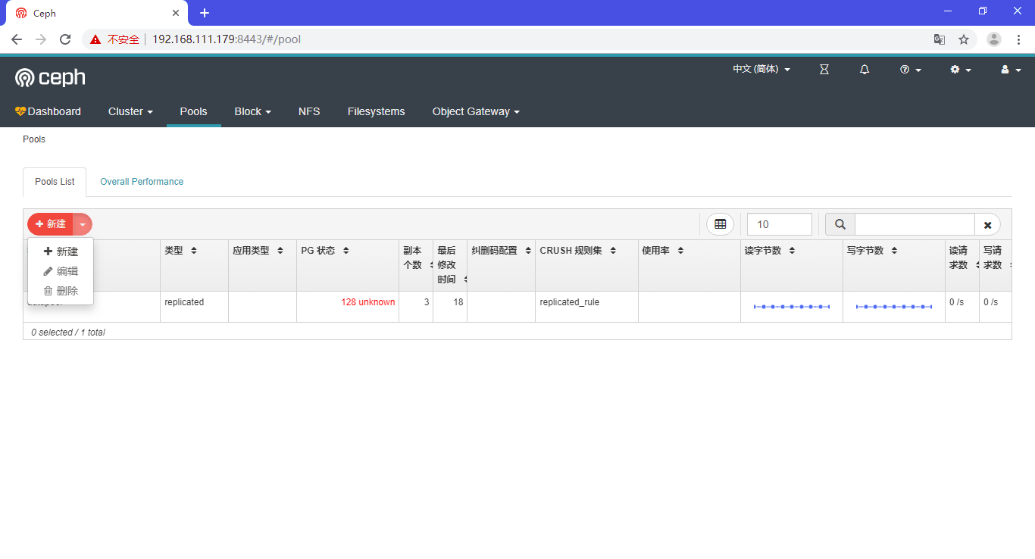Viewport: 1035px width, 559px height.
Task: Close the Ceph browser tab
Action: coord(176,13)
